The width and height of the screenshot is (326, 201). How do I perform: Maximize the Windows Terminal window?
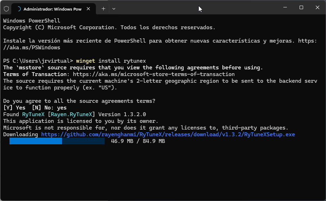point(301,7)
